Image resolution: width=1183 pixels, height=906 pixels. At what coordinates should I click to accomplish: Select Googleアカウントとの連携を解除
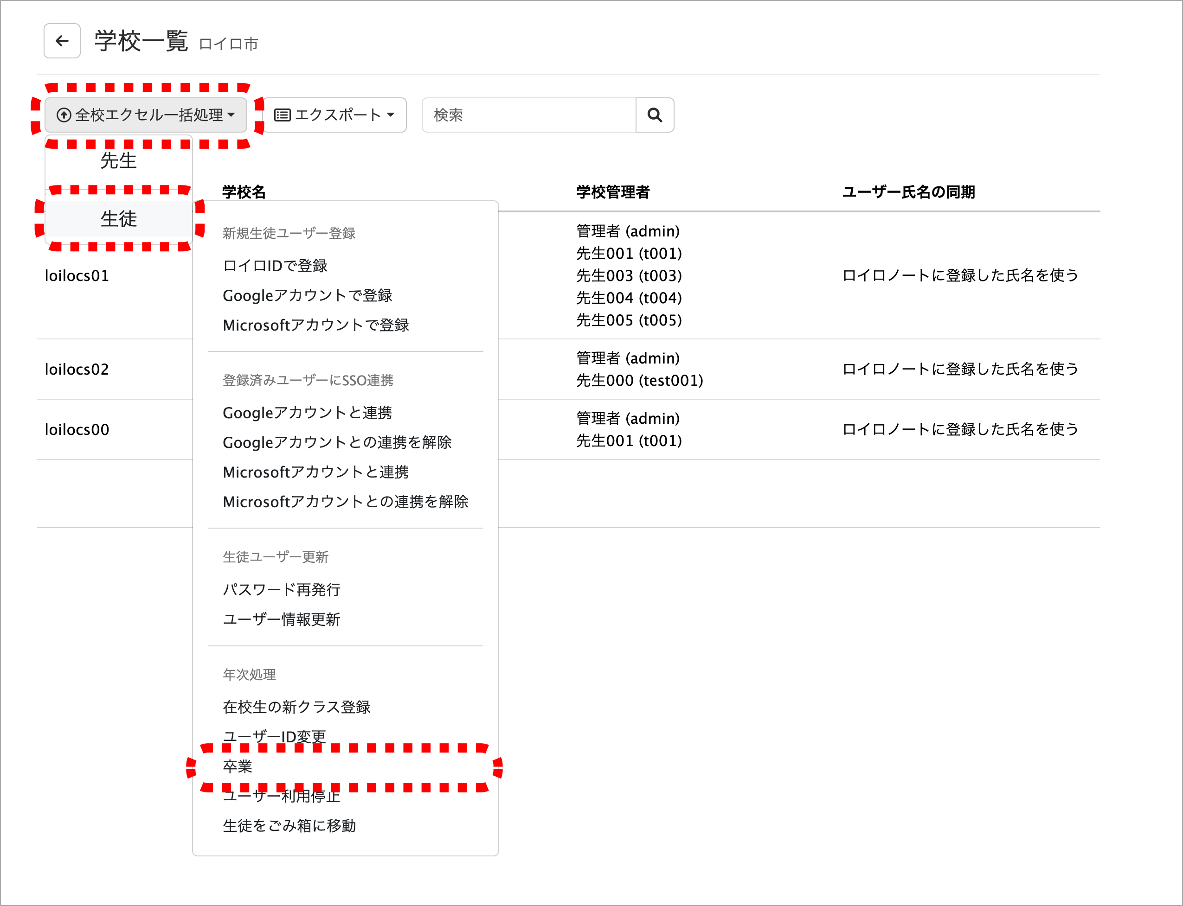point(337,443)
